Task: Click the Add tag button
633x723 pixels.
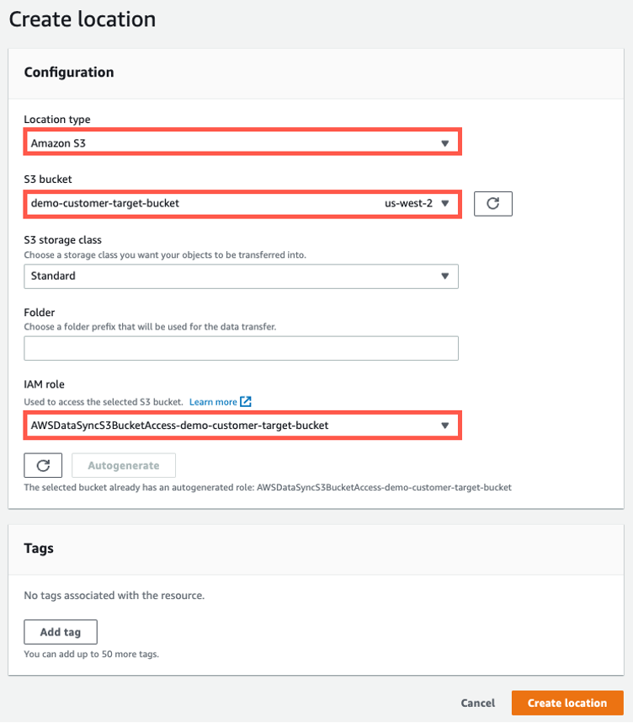Action: tap(60, 631)
